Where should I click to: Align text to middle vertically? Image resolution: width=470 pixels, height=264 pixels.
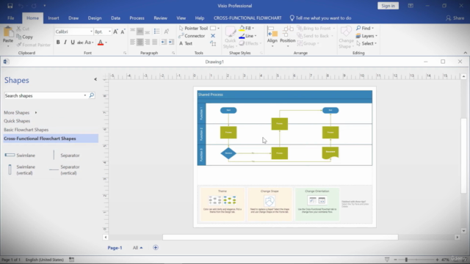point(140,32)
